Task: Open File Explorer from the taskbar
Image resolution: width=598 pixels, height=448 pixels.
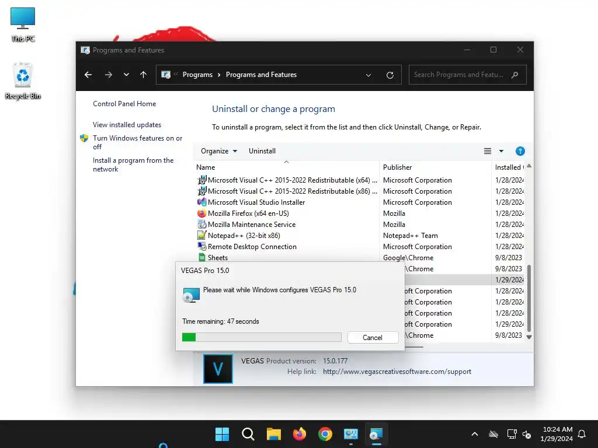Action: tap(273, 434)
